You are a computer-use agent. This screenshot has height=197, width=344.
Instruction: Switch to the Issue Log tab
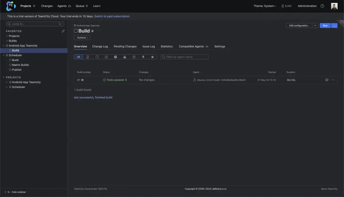pos(148,46)
